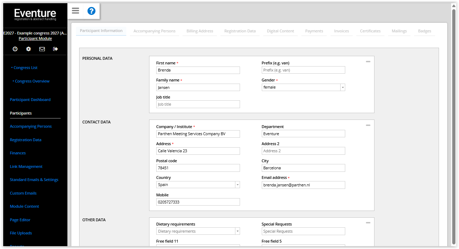This screenshot has height=249, width=459.
Task: Click the envelope mail icon in sidebar
Action: (42, 49)
